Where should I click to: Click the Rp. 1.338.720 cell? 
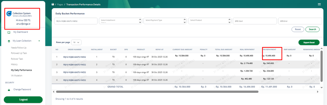(247, 71)
